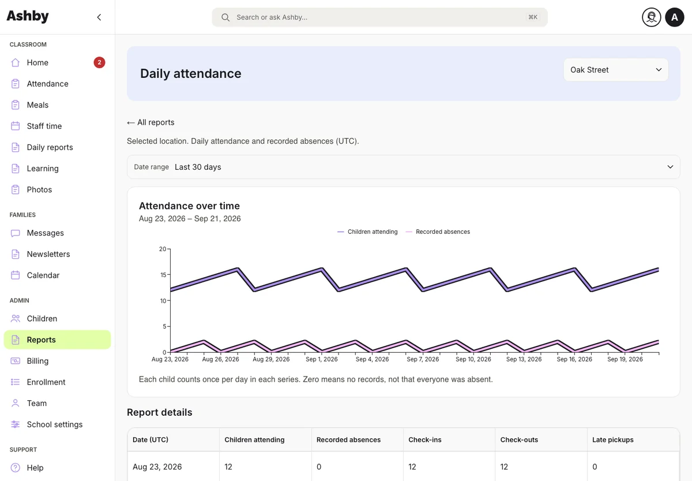Click the Recorded absences column header
Image resolution: width=692 pixels, height=481 pixels.
click(x=358, y=440)
